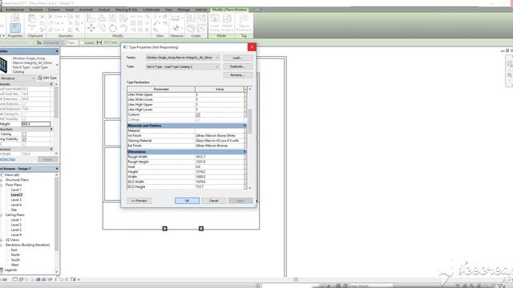This screenshot has height=288, width=513.
Task: Collapse the Floor Plans tree node
Action: pyautogui.click(x=2, y=185)
